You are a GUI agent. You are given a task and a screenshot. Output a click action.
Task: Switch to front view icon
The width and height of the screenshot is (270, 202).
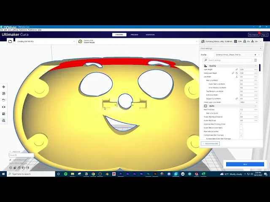coord(15,168)
